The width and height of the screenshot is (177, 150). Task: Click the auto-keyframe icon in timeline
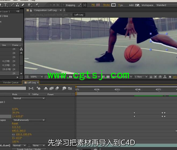pos(70,88)
